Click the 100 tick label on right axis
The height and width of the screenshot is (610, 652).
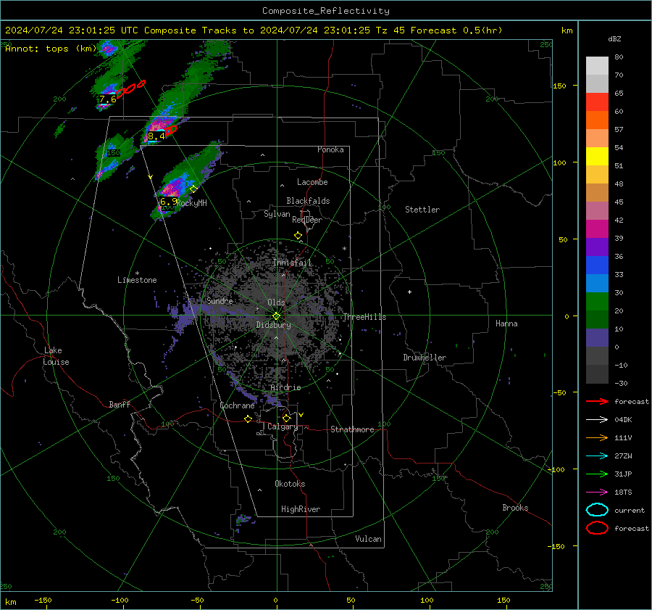pyautogui.click(x=559, y=162)
